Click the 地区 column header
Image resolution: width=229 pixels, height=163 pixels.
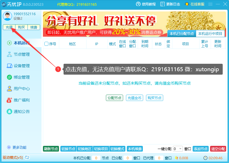(72, 44)
